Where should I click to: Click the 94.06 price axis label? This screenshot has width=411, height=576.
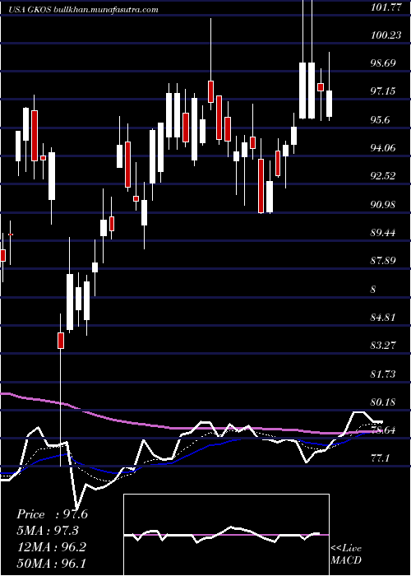pos(383,147)
